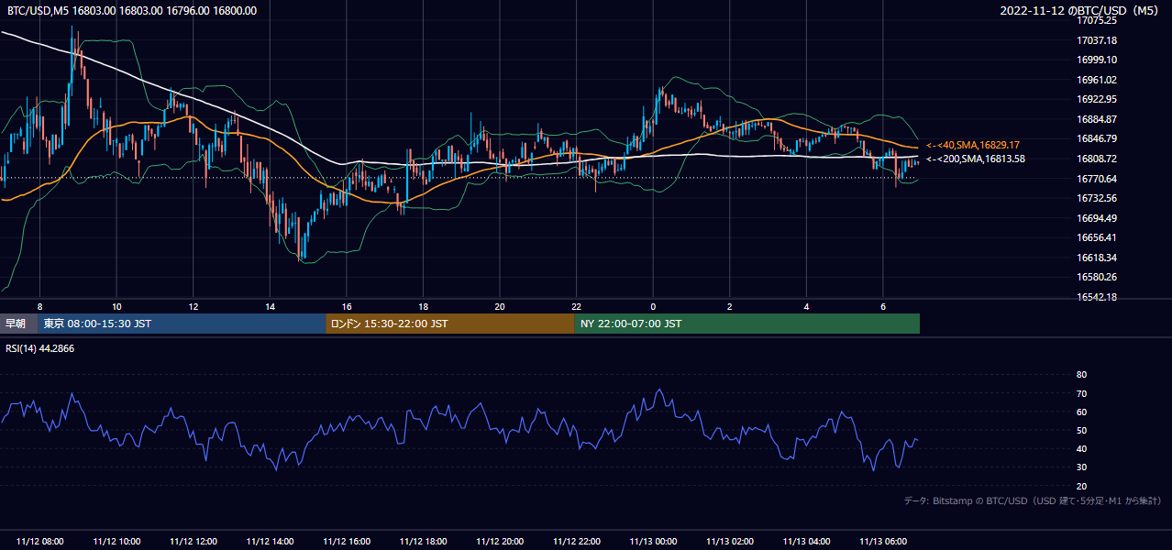
Task: Click price axis label 16656.41
Action: coord(1096,237)
